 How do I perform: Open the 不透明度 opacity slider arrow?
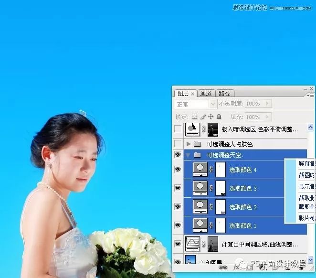[268, 104]
